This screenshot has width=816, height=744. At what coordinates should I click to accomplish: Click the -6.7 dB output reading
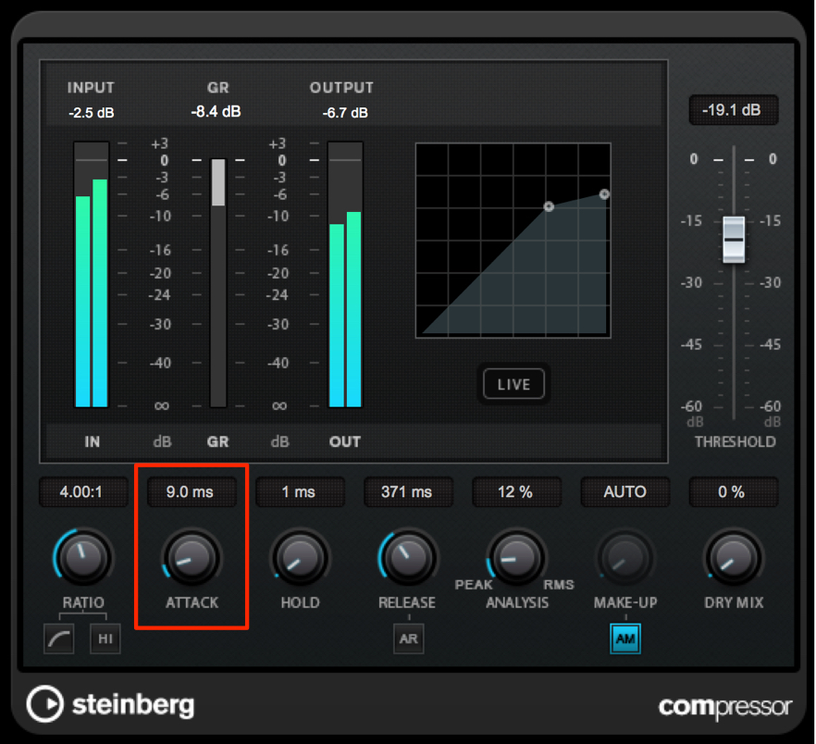345,113
